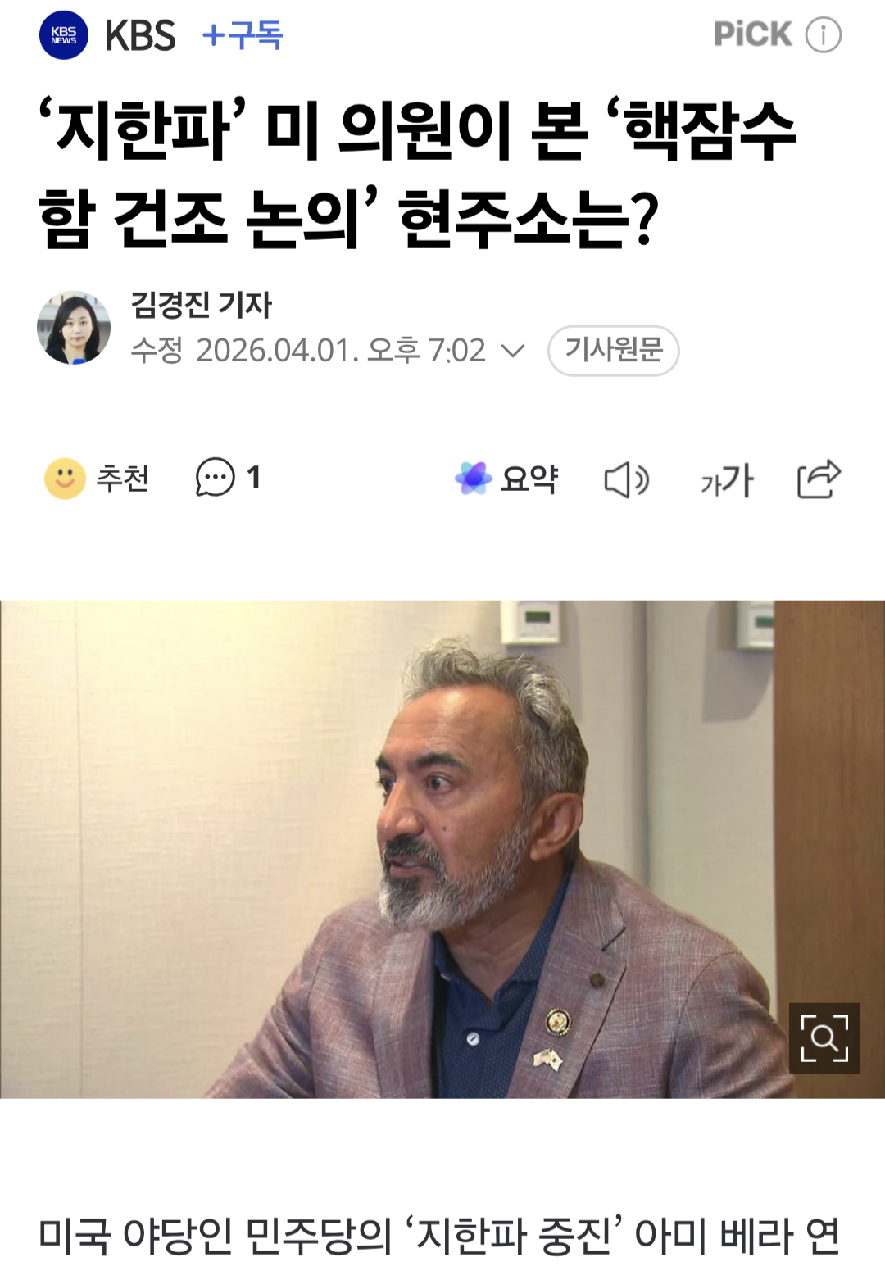This screenshot has width=885, height=1271.
Task: Open the article photo of the congressman
Action: 442,849
